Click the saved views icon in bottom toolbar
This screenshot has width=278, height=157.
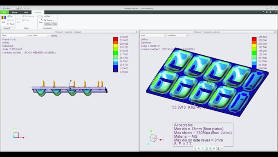coord(210,148)
